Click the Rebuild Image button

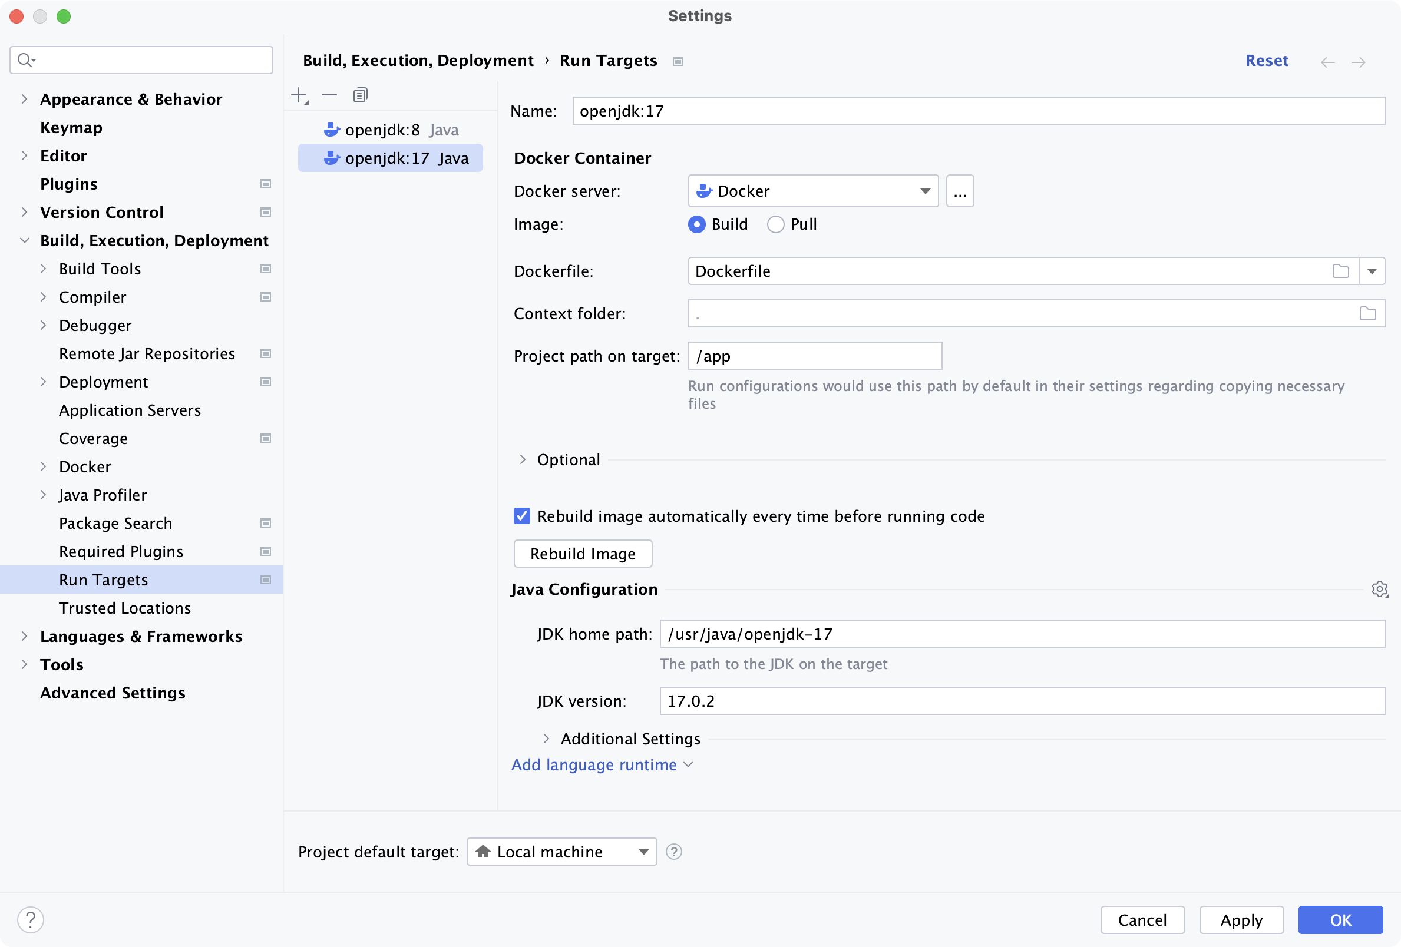click(582, 554)
